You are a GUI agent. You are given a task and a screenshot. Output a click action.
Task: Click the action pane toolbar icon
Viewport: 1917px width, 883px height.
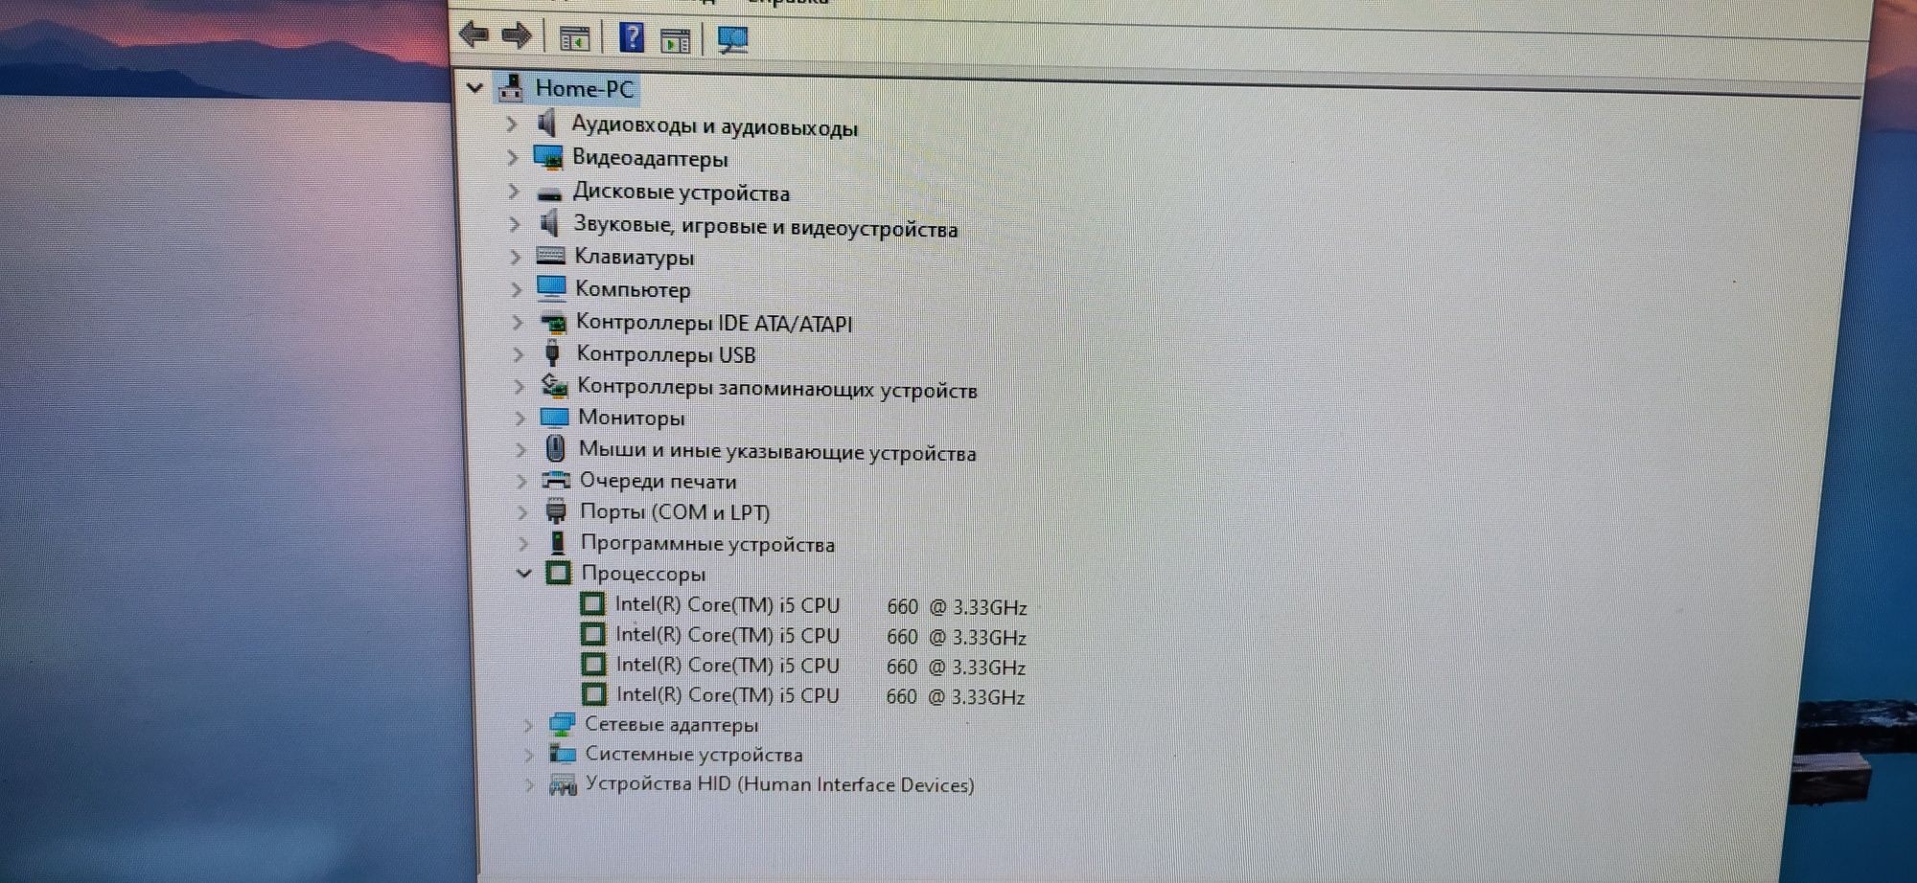[676, 40]
